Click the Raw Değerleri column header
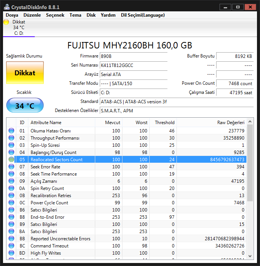Screen dimensions: 260x266 (x=212, y=123)
